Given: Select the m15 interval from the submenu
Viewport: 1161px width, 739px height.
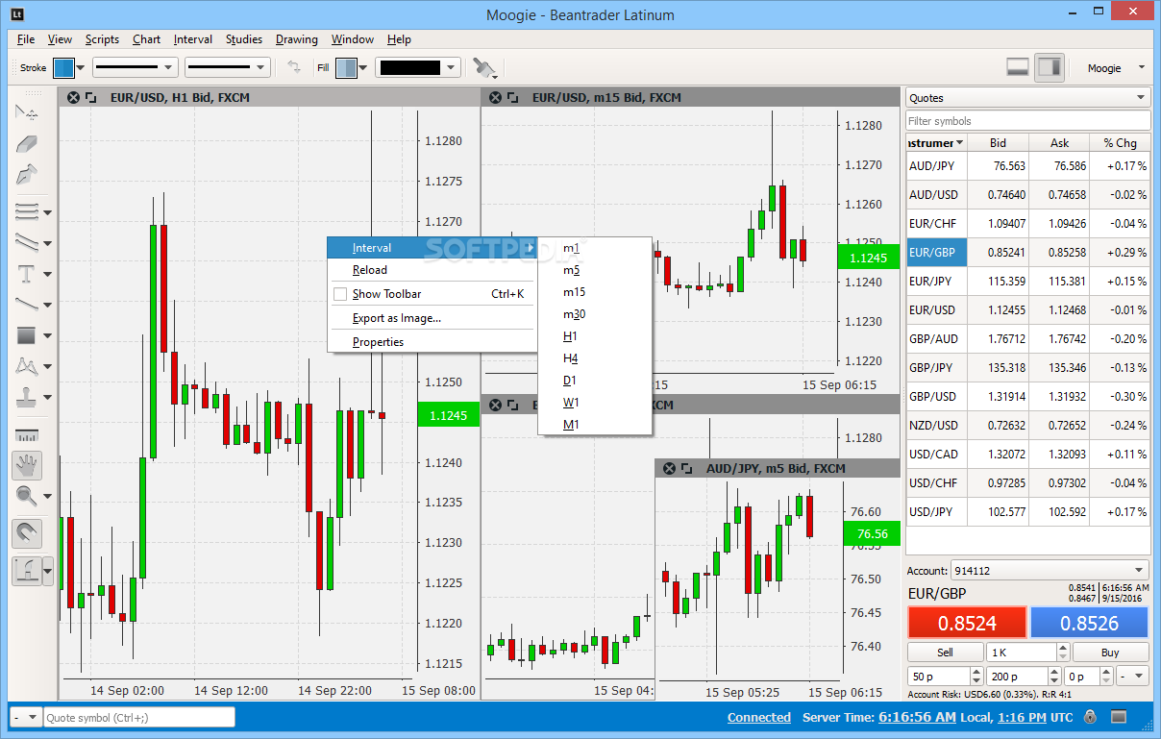Looking at the screenshot, I should [595, 292].
